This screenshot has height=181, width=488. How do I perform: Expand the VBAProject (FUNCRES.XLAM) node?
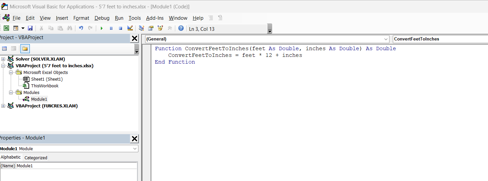click(3, 106)
